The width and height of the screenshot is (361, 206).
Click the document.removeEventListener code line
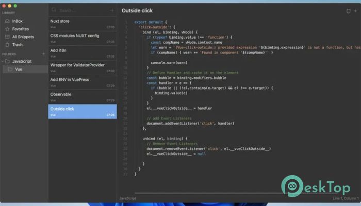pyautogui.click(x=208, y=149)
